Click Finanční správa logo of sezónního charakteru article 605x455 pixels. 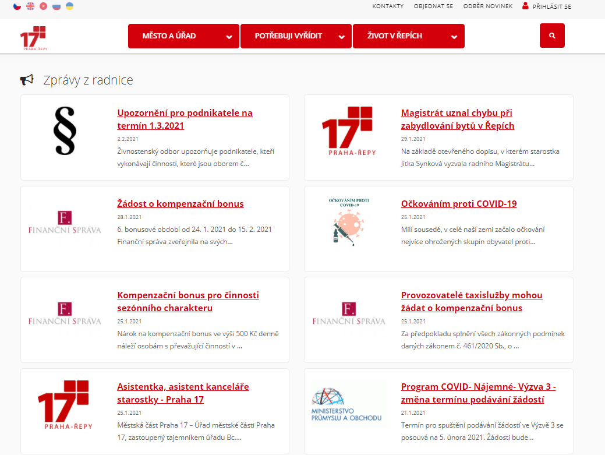(x=65, y=313)
